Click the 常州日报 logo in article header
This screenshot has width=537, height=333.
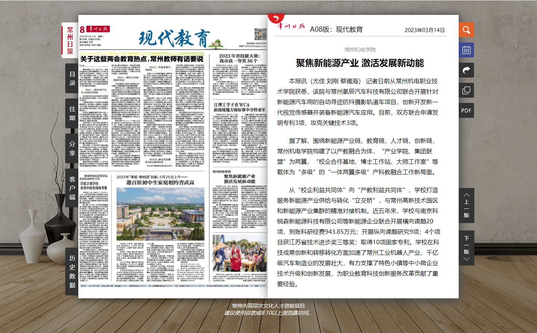coord(291,26)
